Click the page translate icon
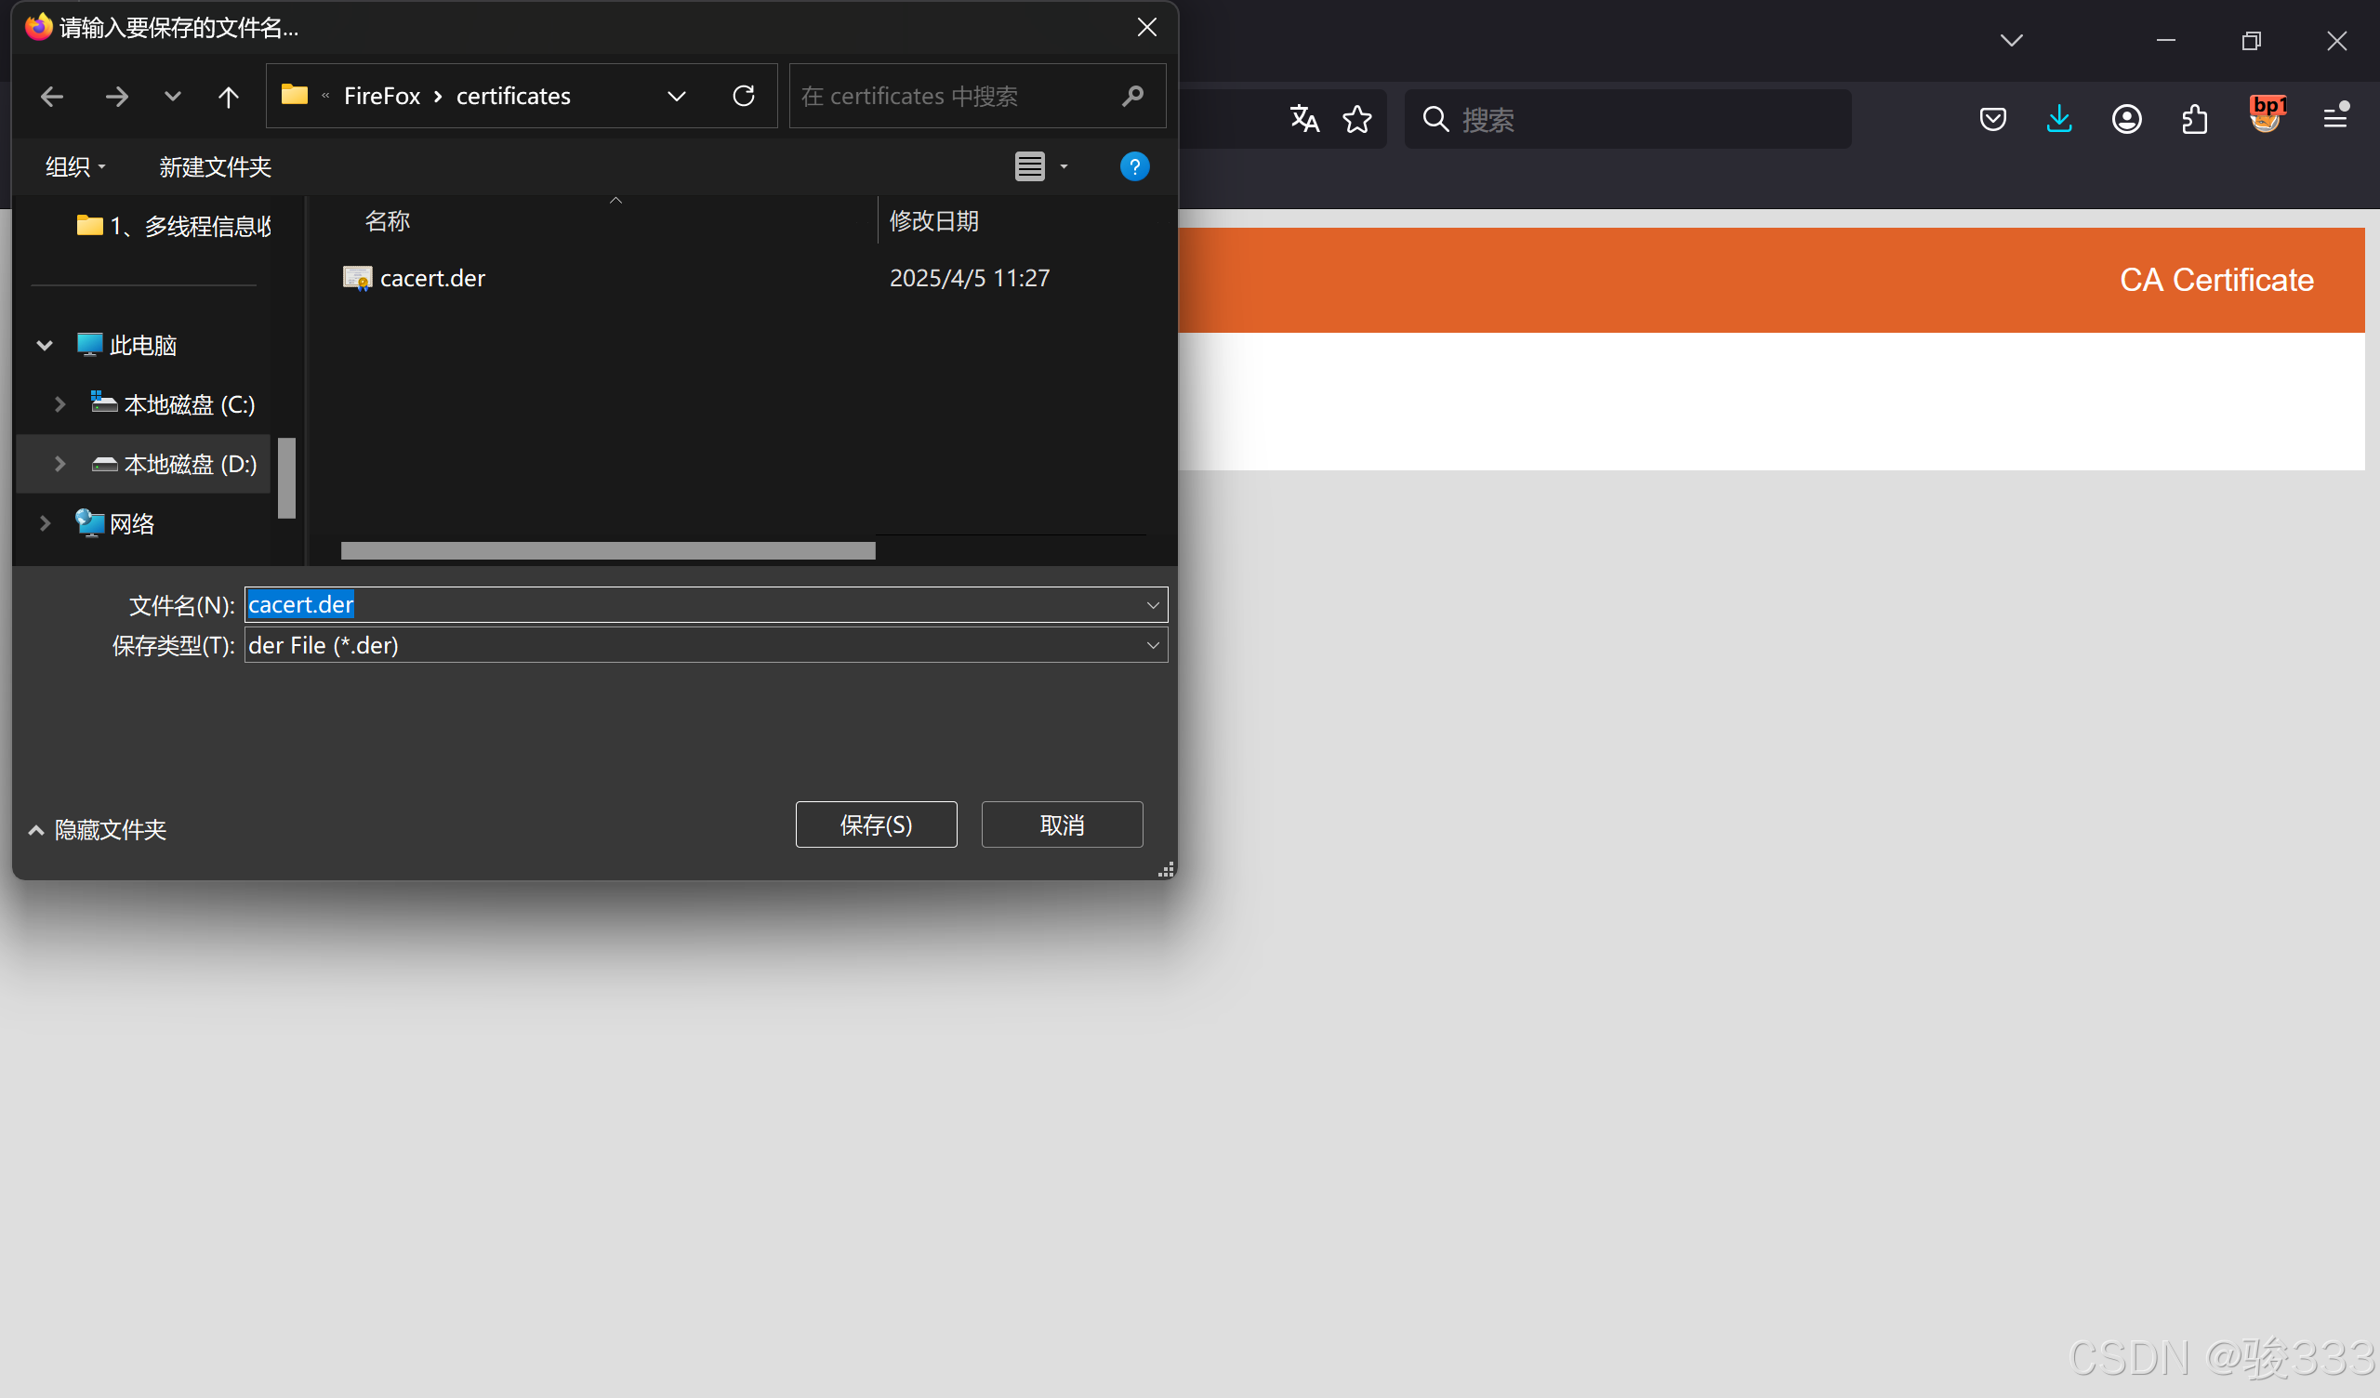Screen dimensions: 2380x1398 coord(1304,119)
